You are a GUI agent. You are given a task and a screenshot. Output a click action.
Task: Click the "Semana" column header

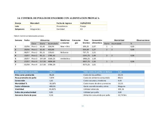click(18, 40)
